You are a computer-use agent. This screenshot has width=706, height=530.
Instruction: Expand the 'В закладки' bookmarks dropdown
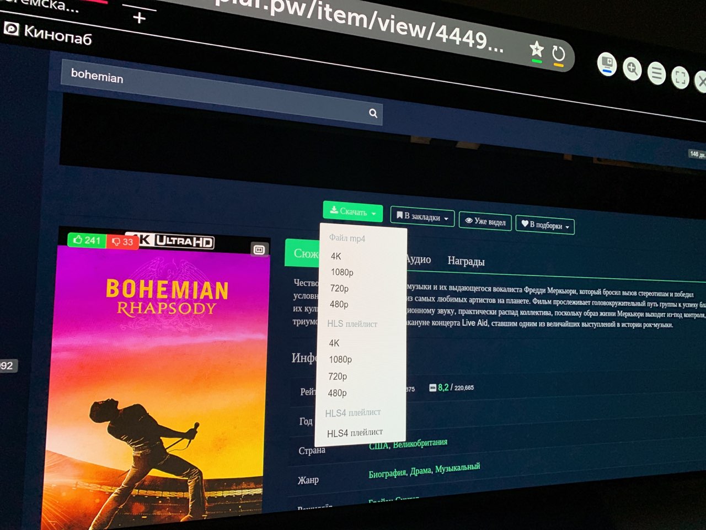(x=422, y=216)
